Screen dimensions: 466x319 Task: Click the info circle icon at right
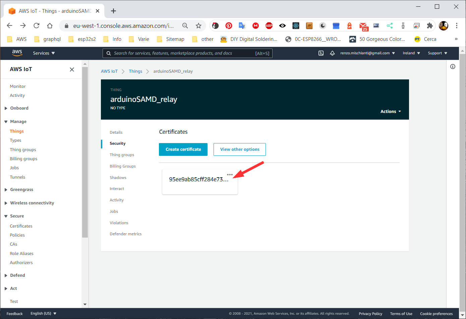453,67
